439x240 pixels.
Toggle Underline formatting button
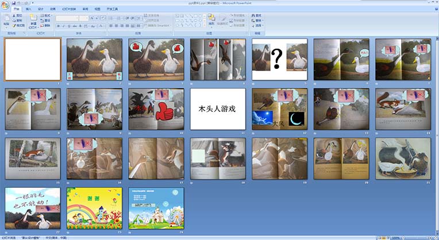pyautogui.click(x=69, y=26)
